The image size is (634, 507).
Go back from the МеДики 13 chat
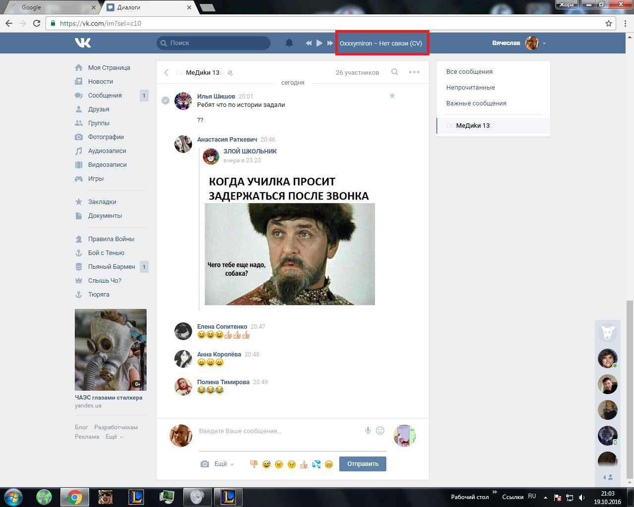click(166, 72)
